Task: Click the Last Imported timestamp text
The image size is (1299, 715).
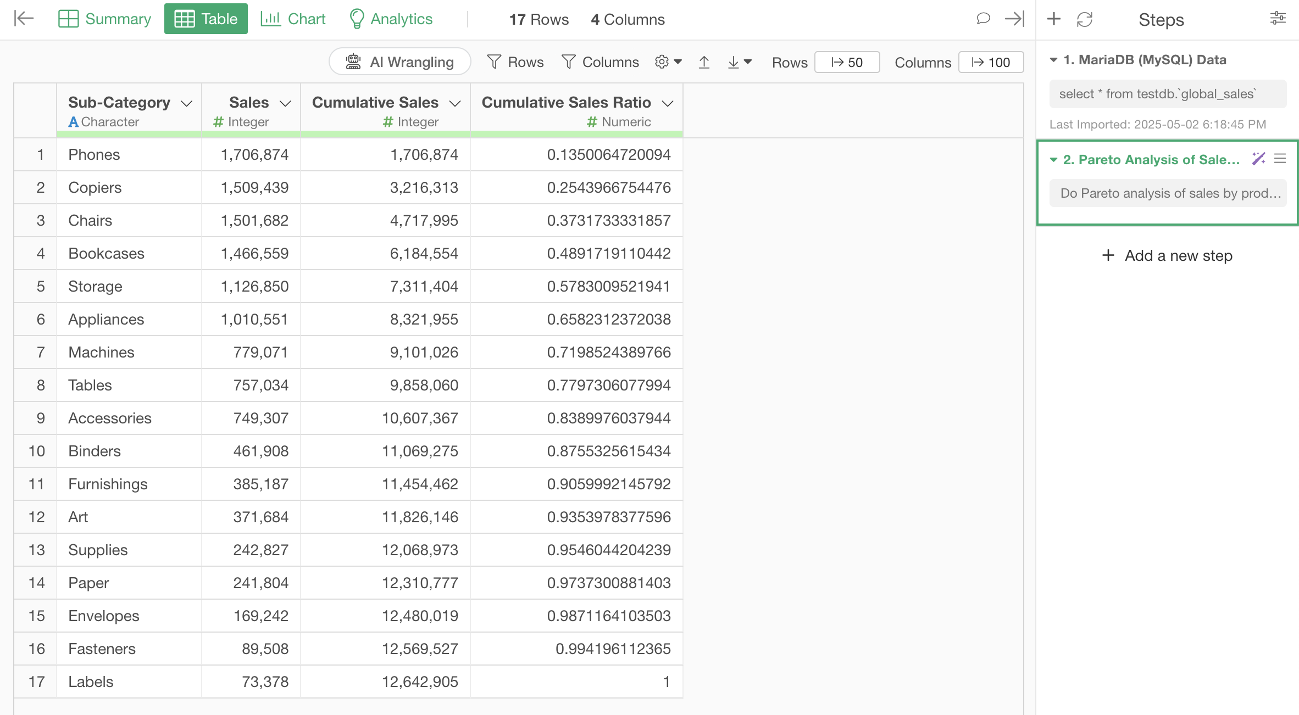Action: (1157, 124)
